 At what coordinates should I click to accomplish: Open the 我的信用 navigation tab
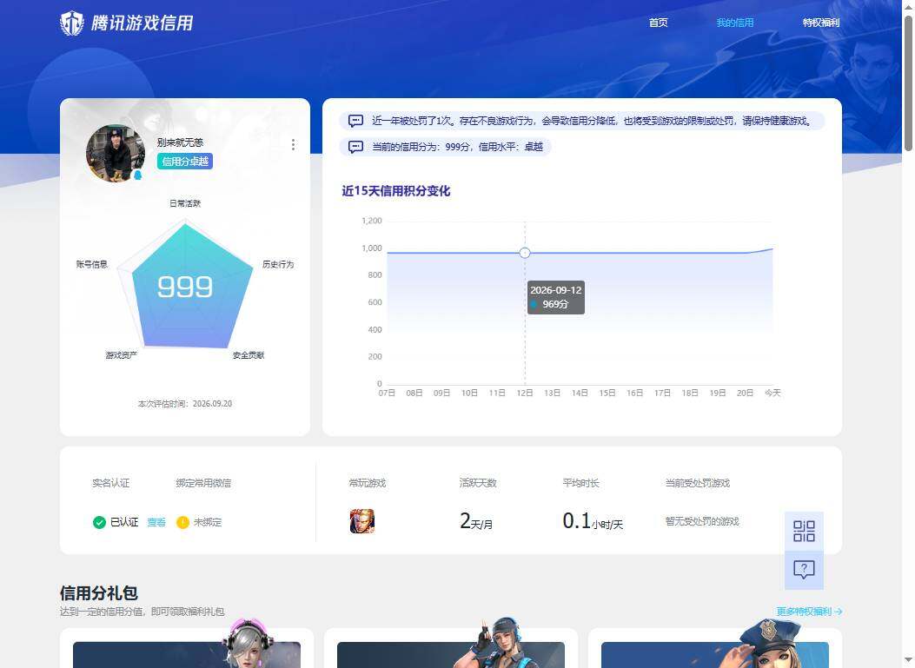[x=734, y=23]
